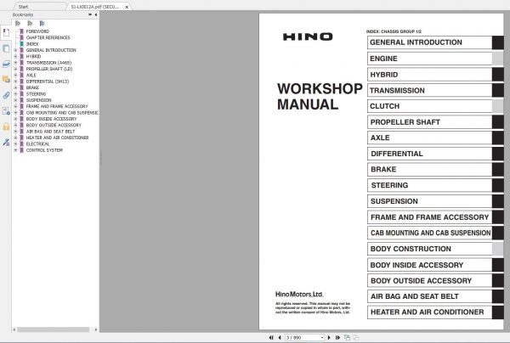Open the Layers panel icon in sidebar
510x343 pixels.
[6, 64]
